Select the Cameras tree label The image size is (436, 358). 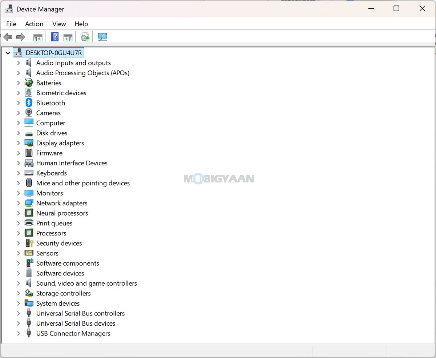[x=48, y=113]
